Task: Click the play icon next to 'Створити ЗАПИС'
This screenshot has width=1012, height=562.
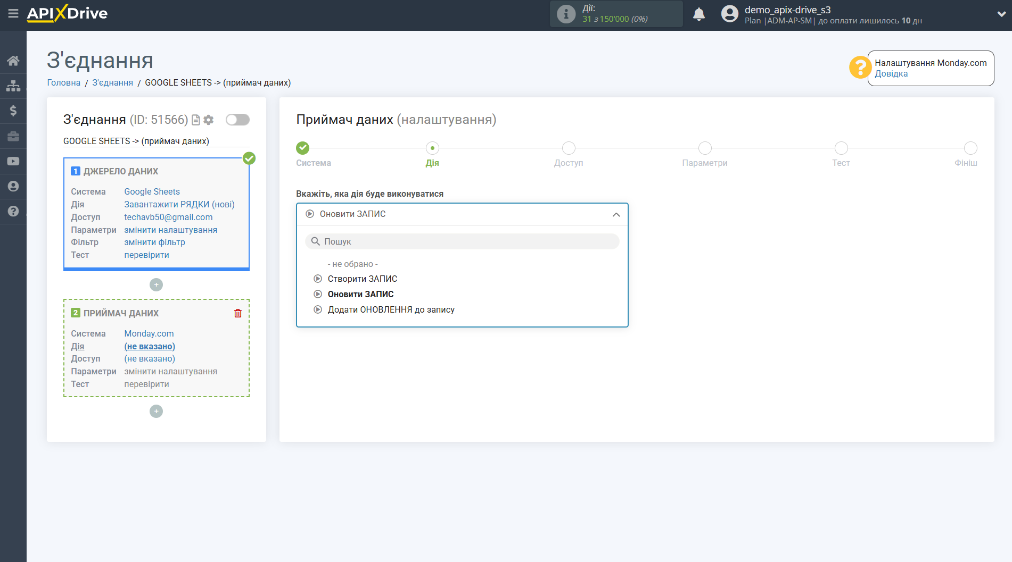Action: point(318,279)
